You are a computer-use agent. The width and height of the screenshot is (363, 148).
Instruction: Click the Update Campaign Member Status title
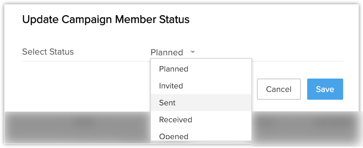pos(106,19)
